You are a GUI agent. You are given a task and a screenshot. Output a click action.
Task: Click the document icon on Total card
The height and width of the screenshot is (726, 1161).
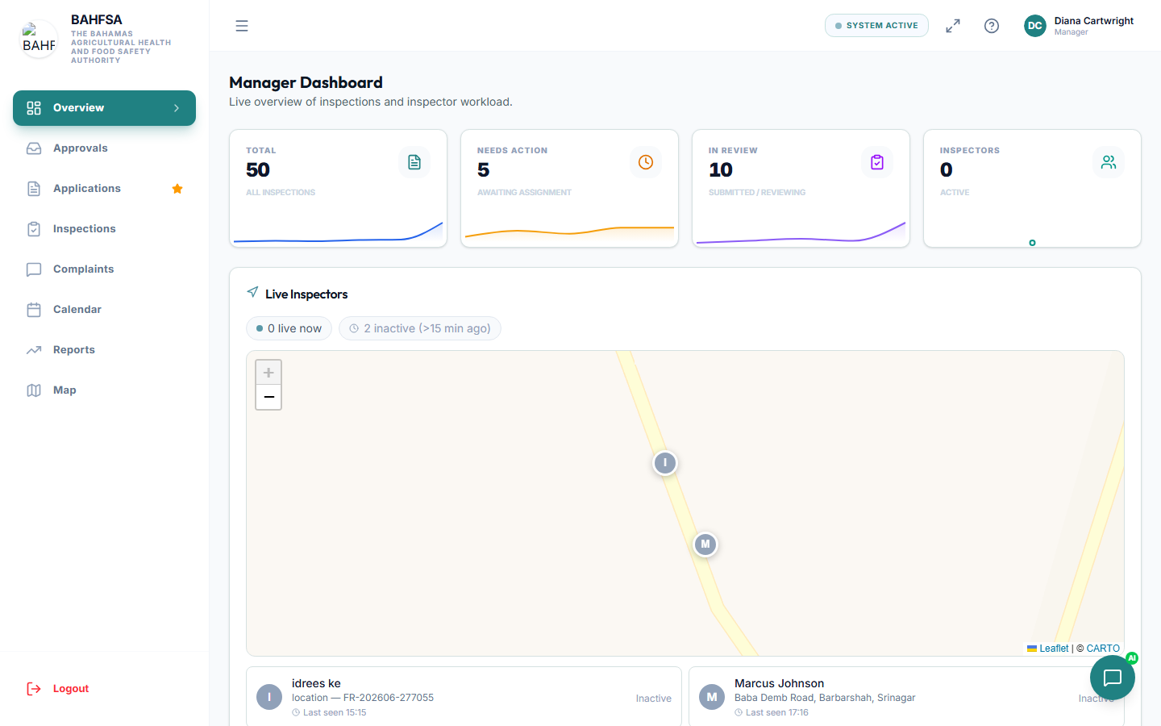coord(414,162)
